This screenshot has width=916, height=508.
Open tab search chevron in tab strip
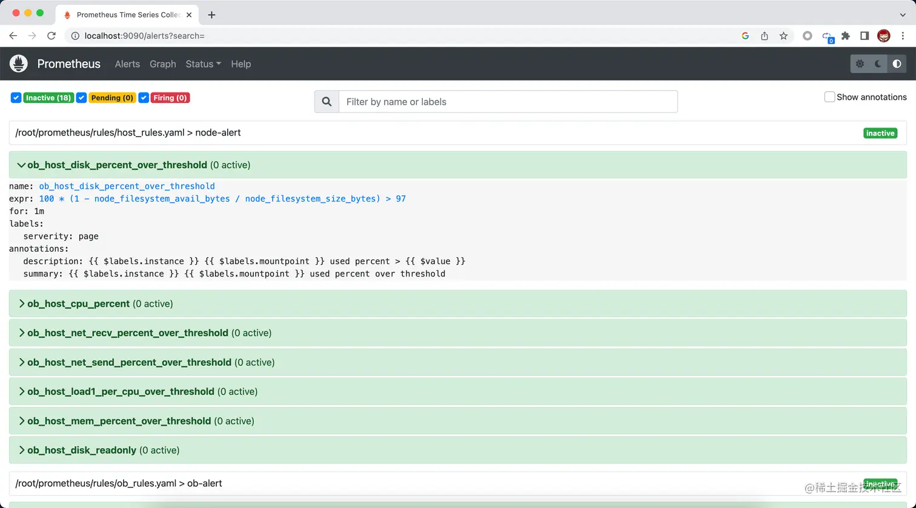[903, 15]
